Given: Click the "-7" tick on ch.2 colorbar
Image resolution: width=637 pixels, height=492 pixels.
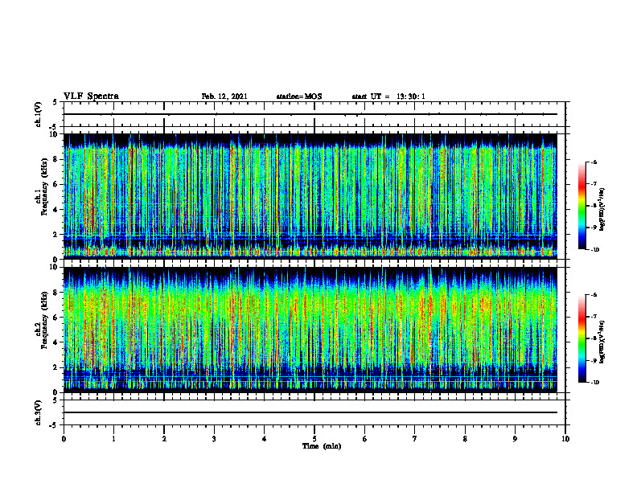Looking at the screenshot, I should (594, 317).
